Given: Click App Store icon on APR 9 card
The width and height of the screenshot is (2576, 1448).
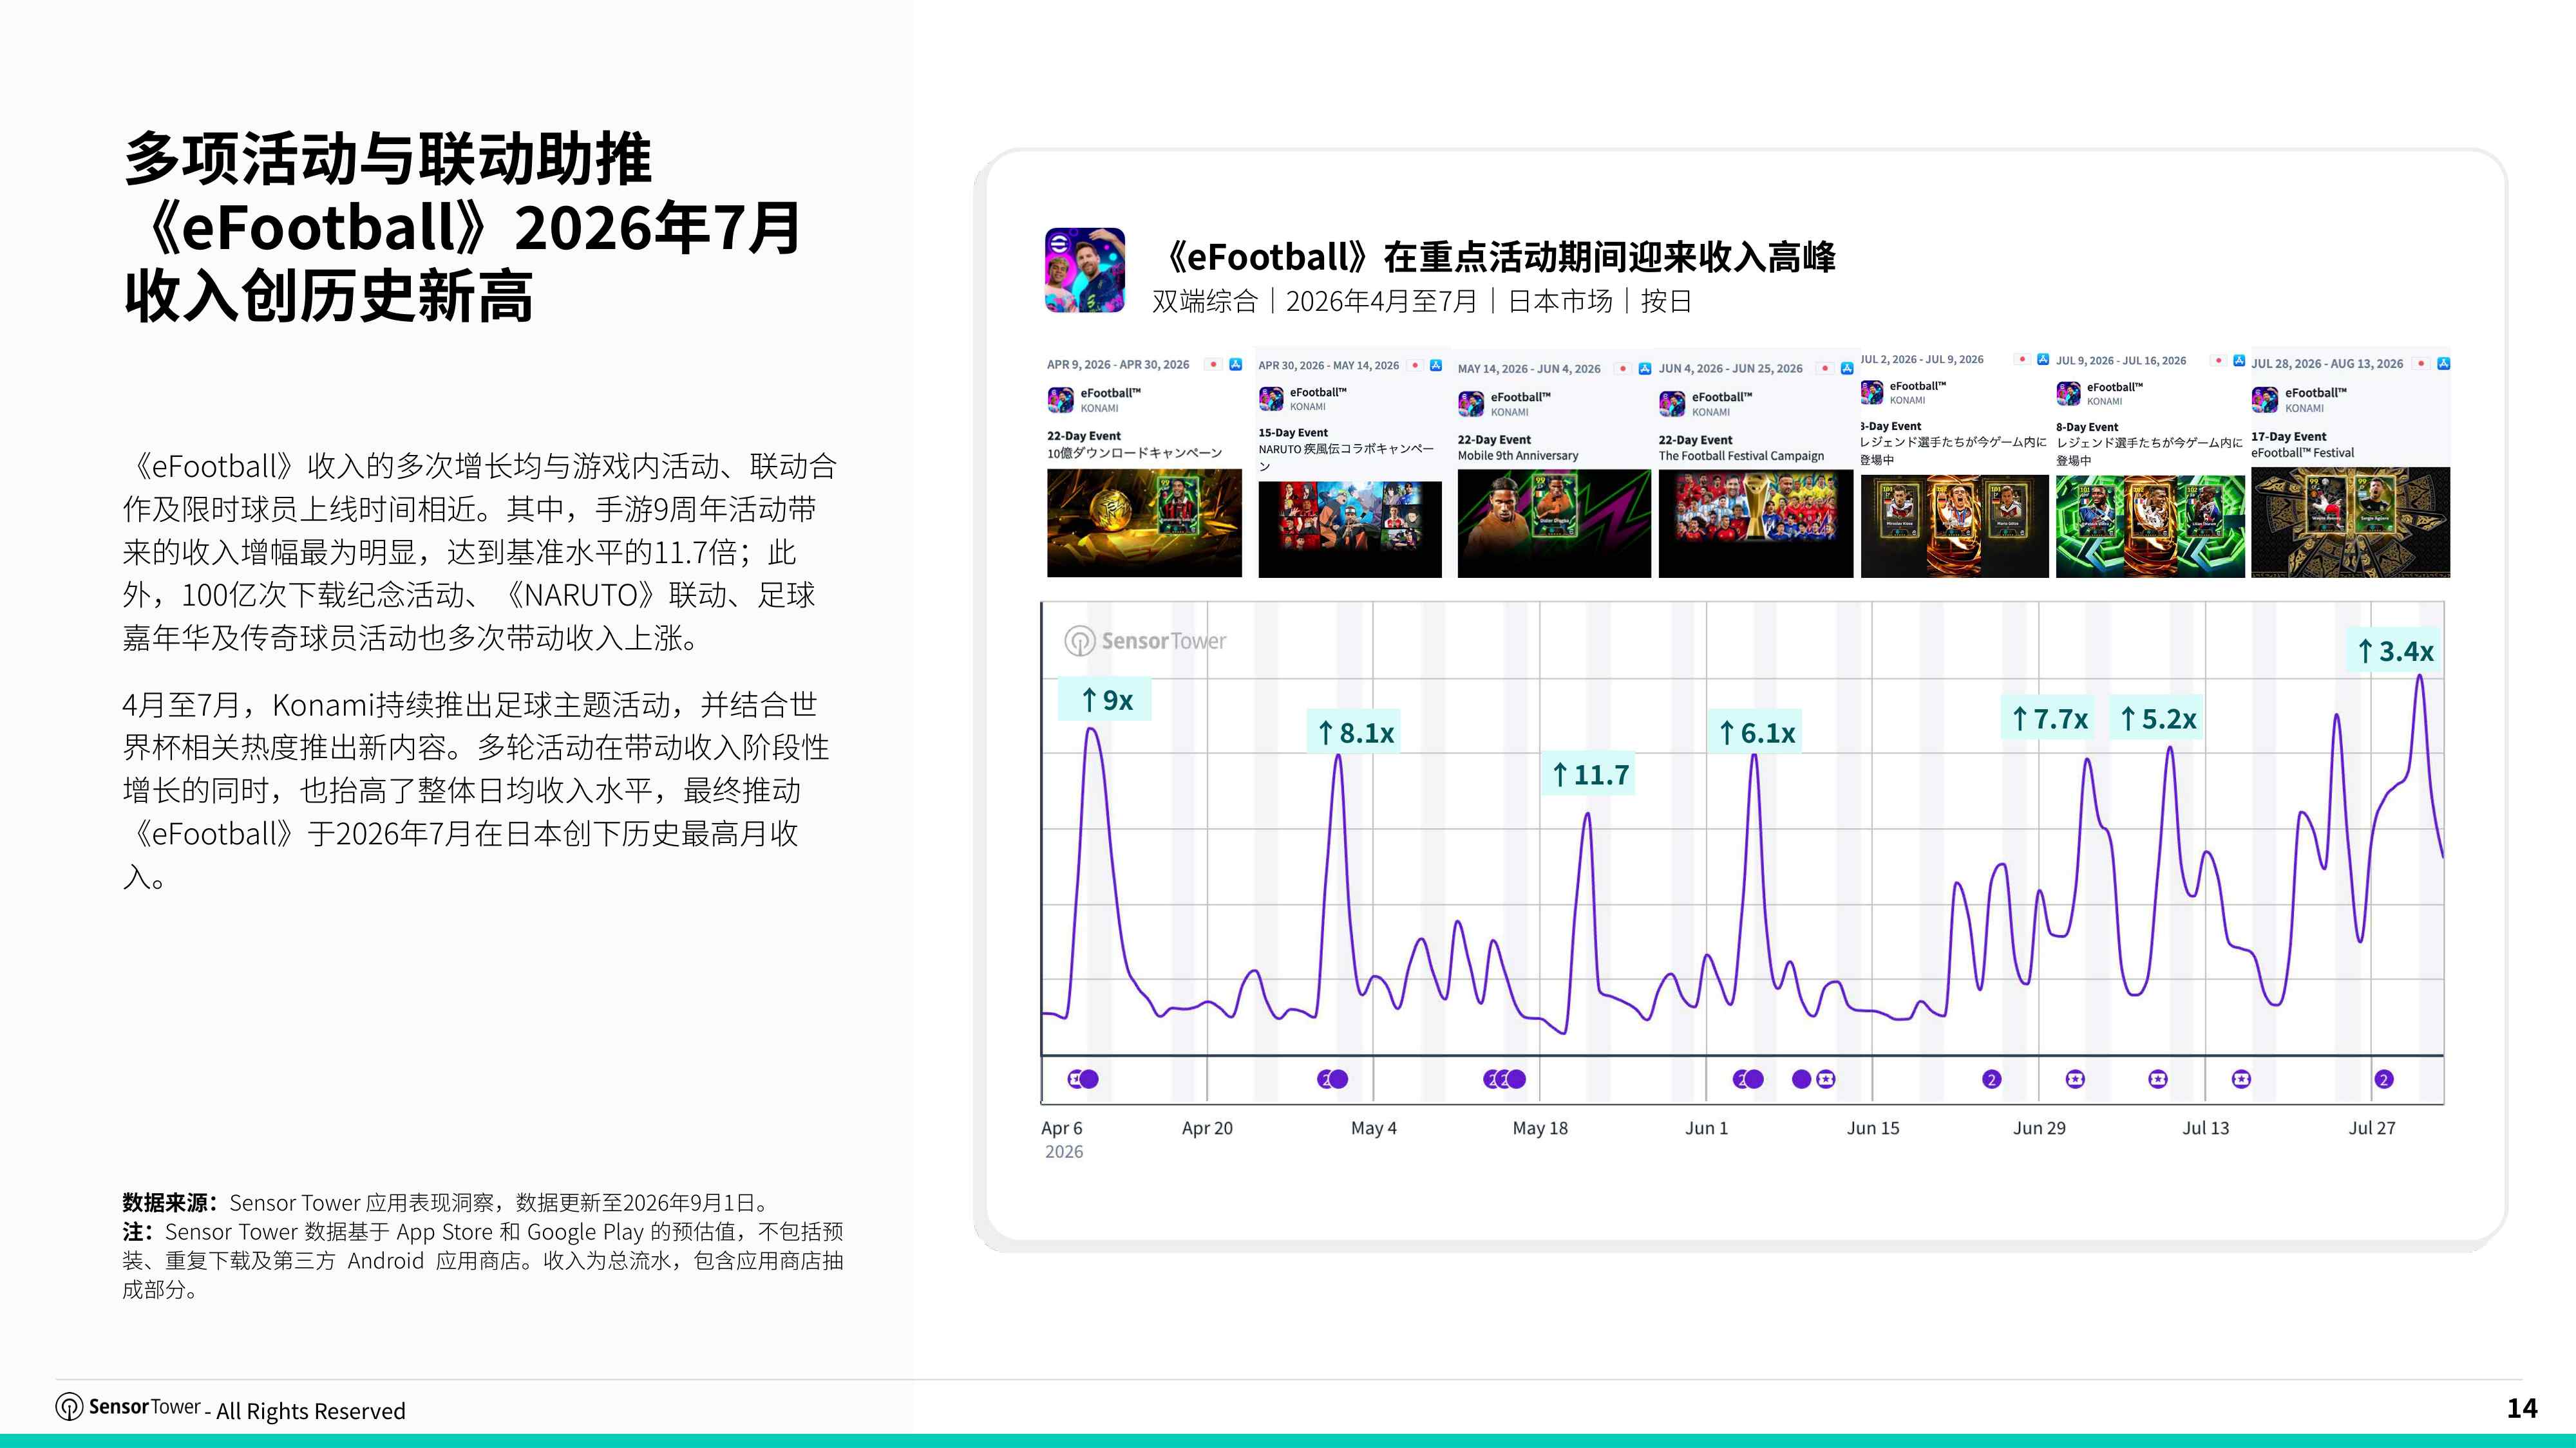Looking at the screenshot, I should [x=1235, y=365].
